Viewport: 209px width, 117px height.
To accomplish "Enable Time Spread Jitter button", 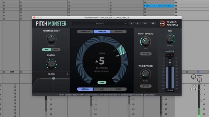I will pyautogui.click(x=146, y=86).
